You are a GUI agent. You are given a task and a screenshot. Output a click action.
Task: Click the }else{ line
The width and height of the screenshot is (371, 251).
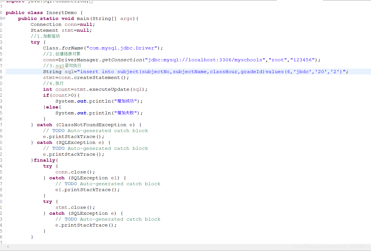click(x=52, y=107)
